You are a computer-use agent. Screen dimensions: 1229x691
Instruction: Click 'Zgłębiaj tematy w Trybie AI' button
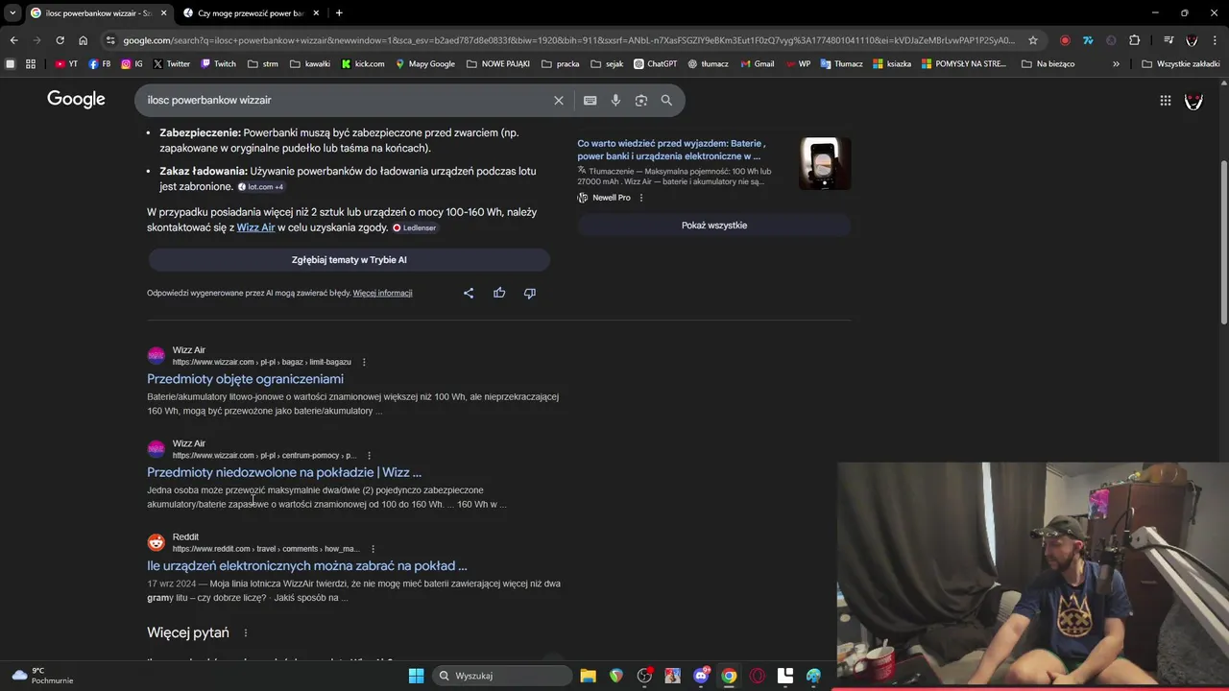[x=349, y=260]
